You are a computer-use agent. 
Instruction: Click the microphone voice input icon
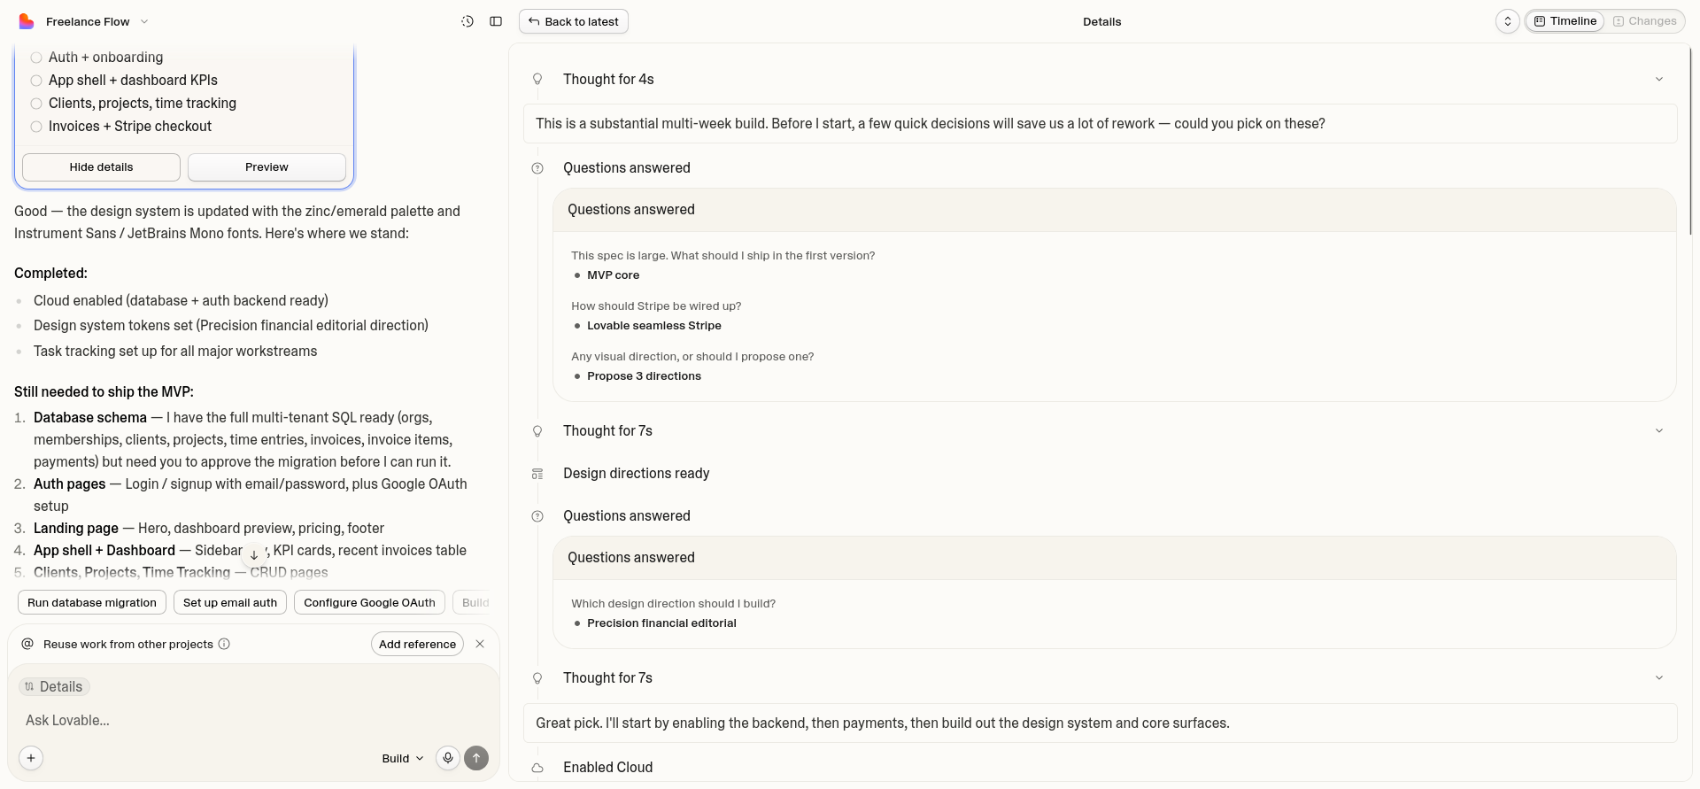pos(448,758)
